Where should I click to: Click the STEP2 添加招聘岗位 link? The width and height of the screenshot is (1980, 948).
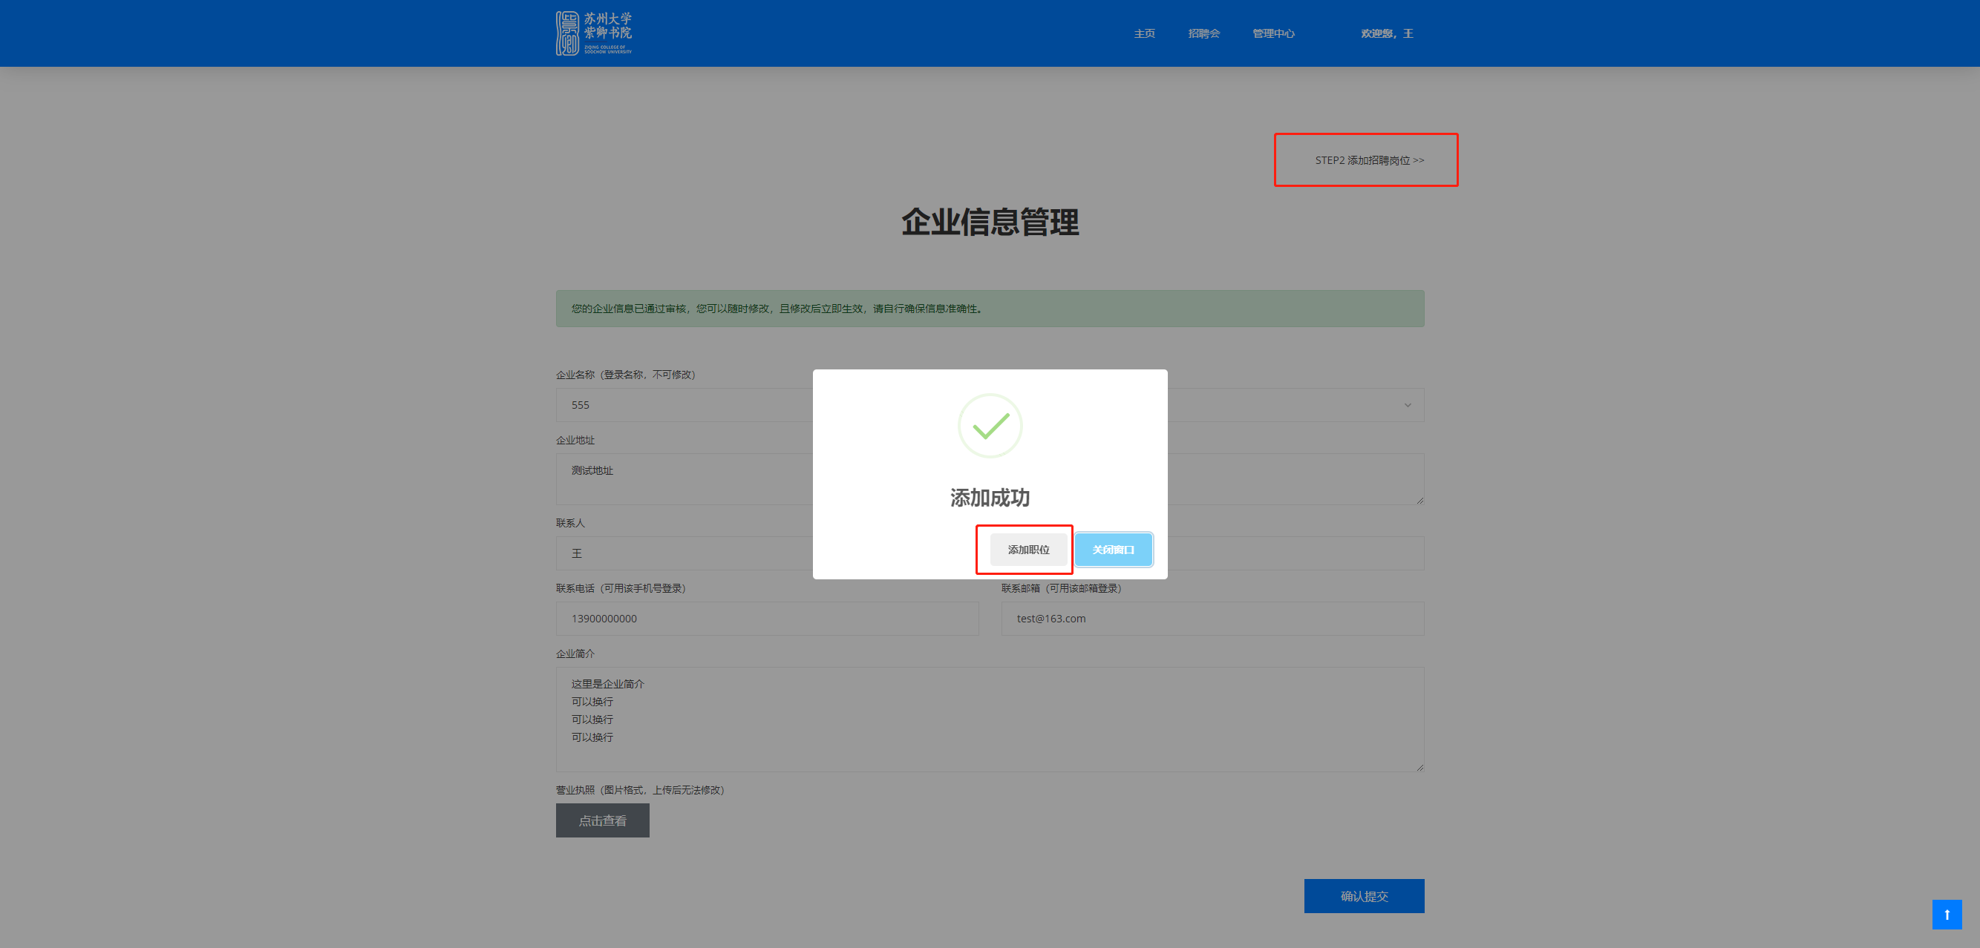[1368, 160]
